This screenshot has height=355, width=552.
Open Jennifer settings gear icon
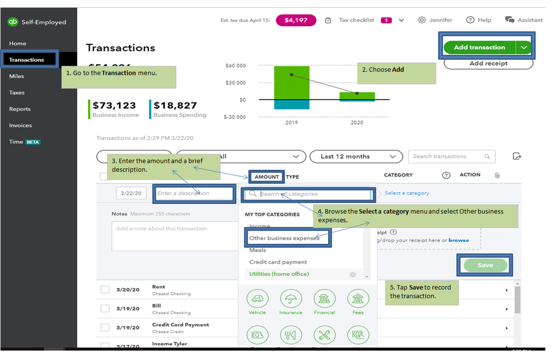pos(422,20)
